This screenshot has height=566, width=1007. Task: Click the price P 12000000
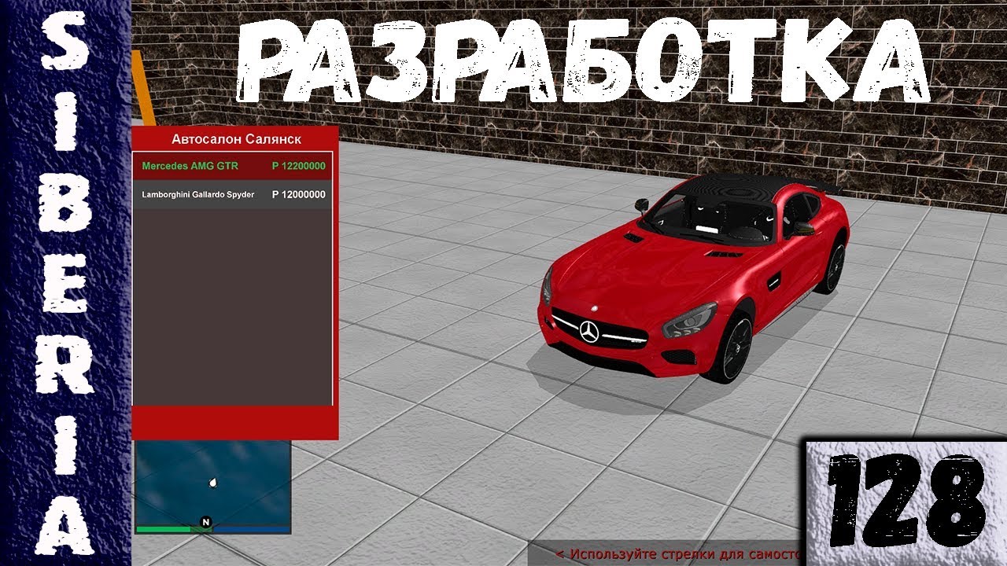click(298, 195)
